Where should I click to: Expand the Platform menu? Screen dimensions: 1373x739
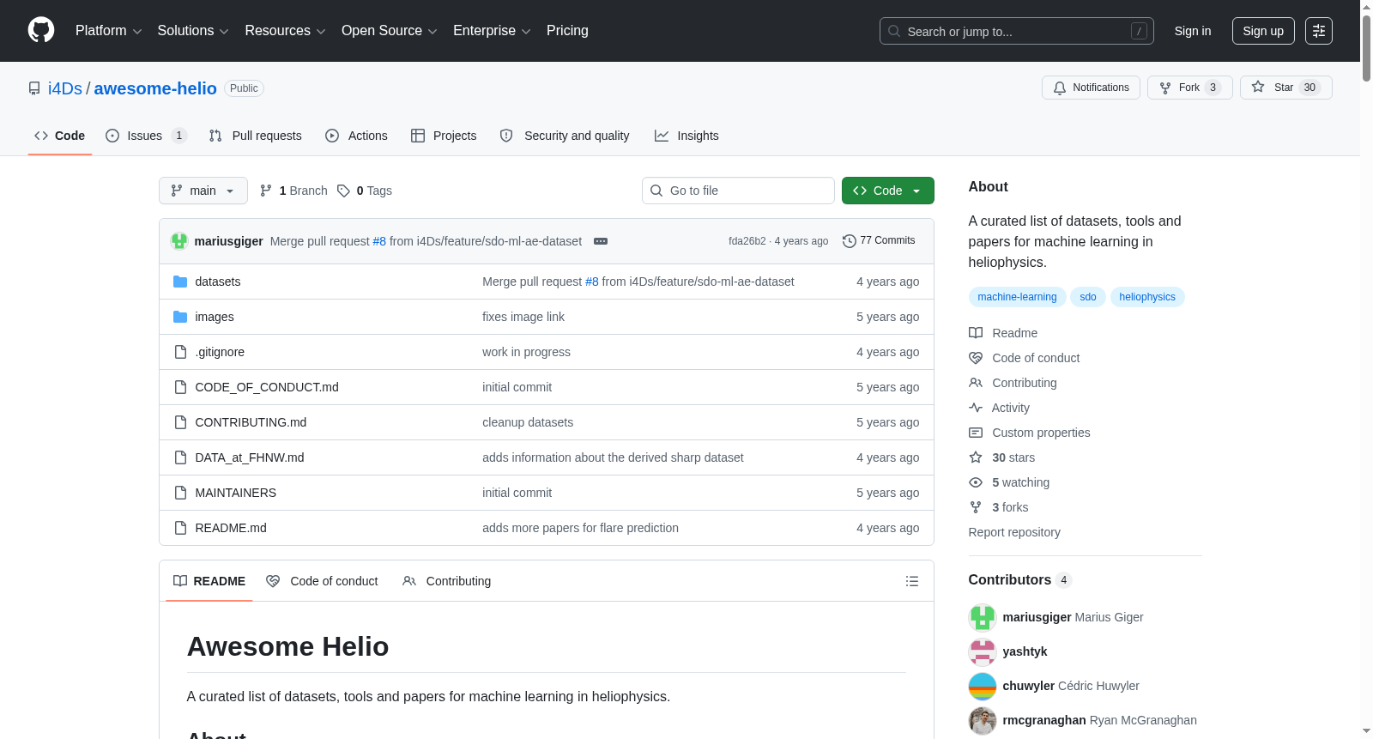[x=108, y=31]
